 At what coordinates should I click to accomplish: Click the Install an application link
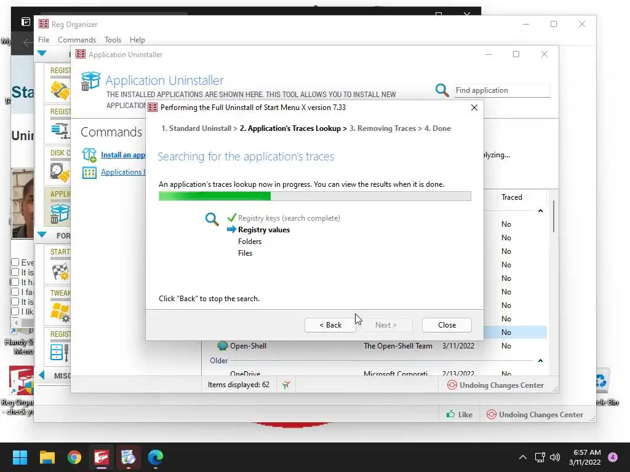click(x=123, y=154)
